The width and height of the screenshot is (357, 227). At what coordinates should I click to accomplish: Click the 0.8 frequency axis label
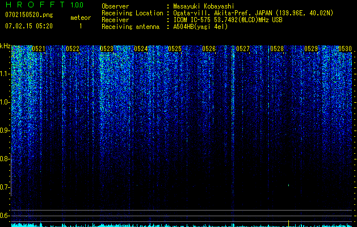coord(5,159)
